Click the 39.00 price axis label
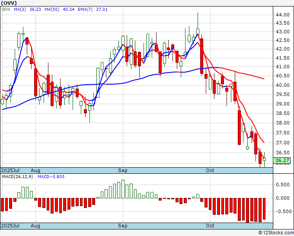The image size is (294, 236). [283, 104]
